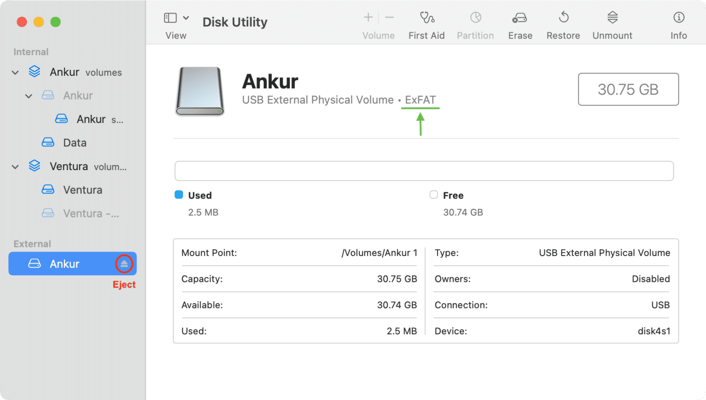Click the Restore arrow icon
The width and height of the screenshot is (706, 400).
click(x=564, y=17)
